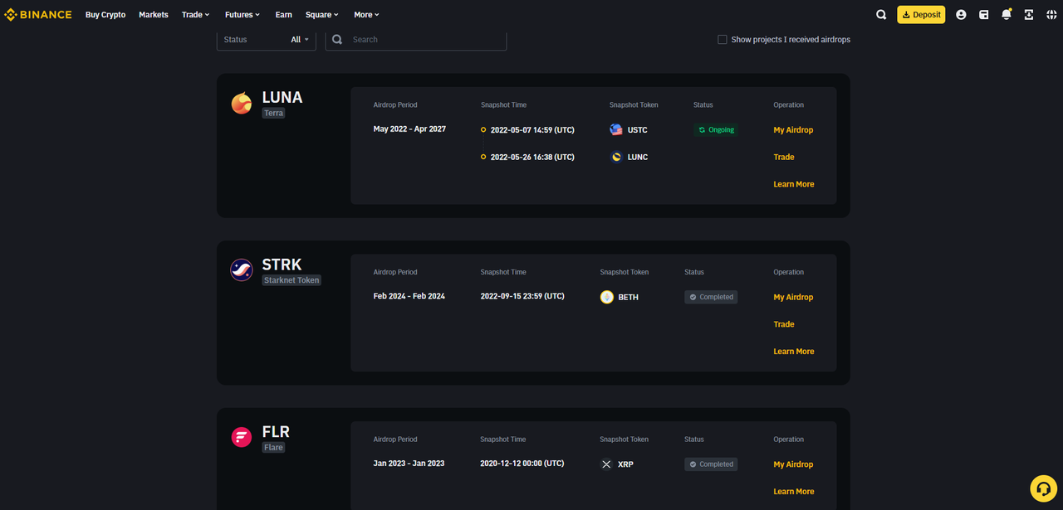Open the language globe icon
1063x510 pixels.
[x=1051, y=15]
